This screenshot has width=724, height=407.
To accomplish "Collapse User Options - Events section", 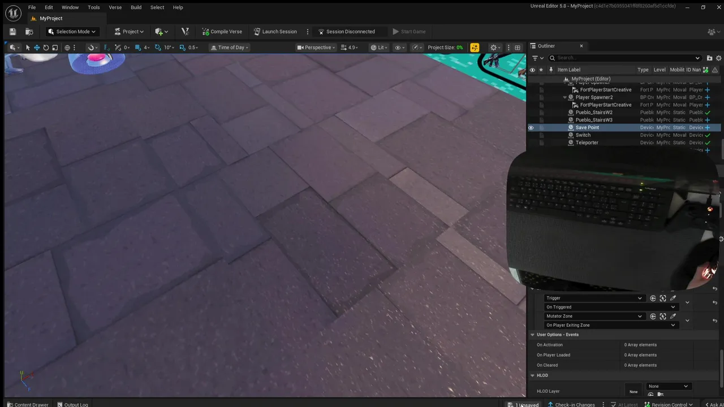I will point(532,335).
